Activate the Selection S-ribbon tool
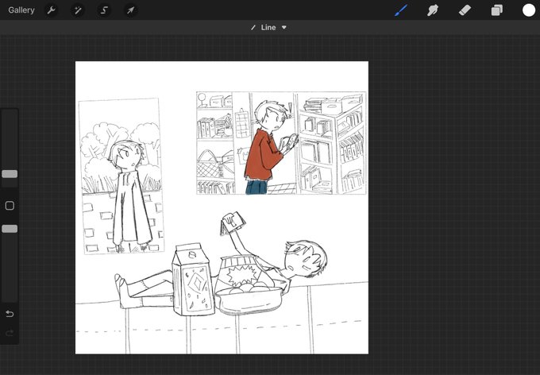Image resolution: width=540 pixels, height=375 pixels. [104, 10]
